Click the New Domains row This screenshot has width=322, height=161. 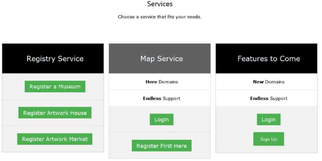point(268,82)
